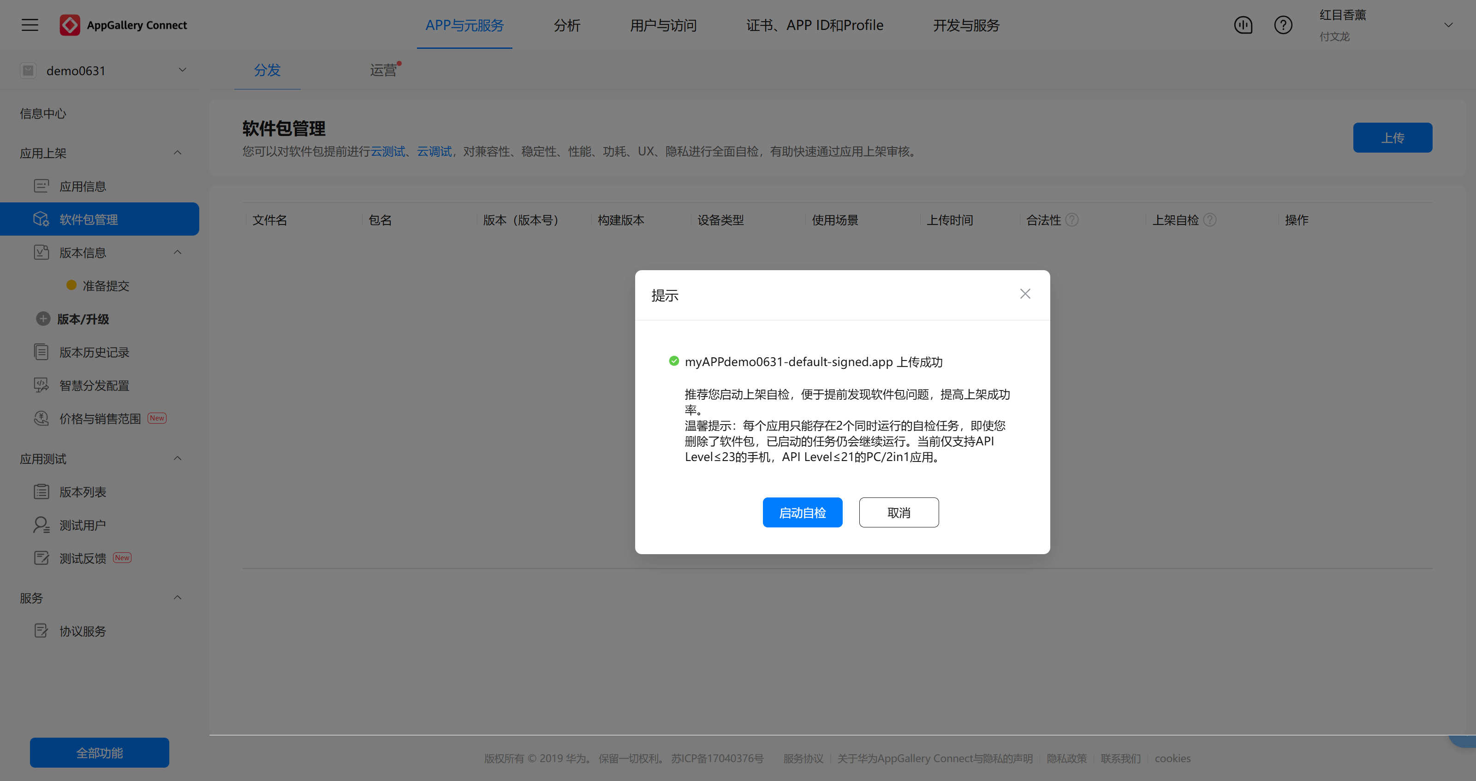Switch to the APP与元服务 top tab
1476x781 pixels.
pyautogui.click(x=464, y=25)
